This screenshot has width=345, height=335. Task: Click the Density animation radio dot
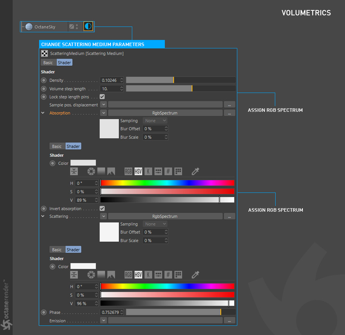coord(44,81)
